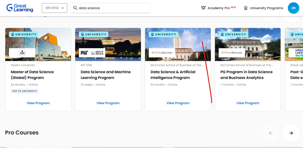Click UNIVERSITY badge on Data Science & AI card
The image size is (303, 148).
(163, 35)
